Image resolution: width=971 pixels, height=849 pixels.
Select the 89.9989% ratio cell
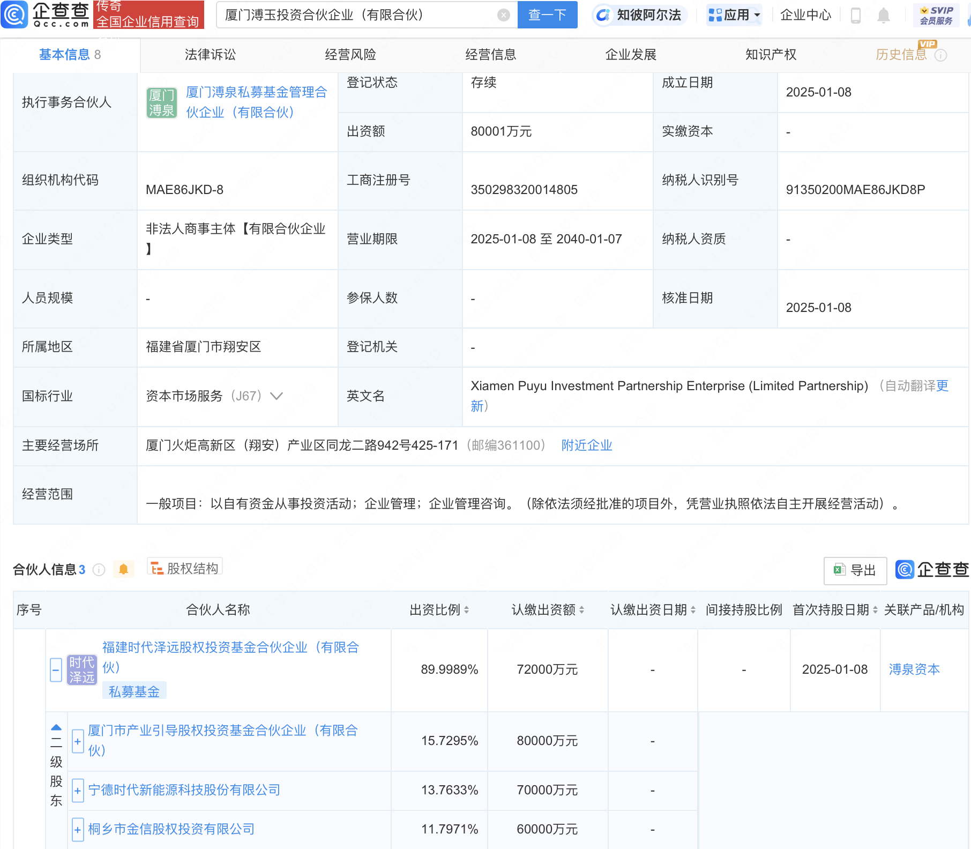pyautogui.click(x=450, y=669)
